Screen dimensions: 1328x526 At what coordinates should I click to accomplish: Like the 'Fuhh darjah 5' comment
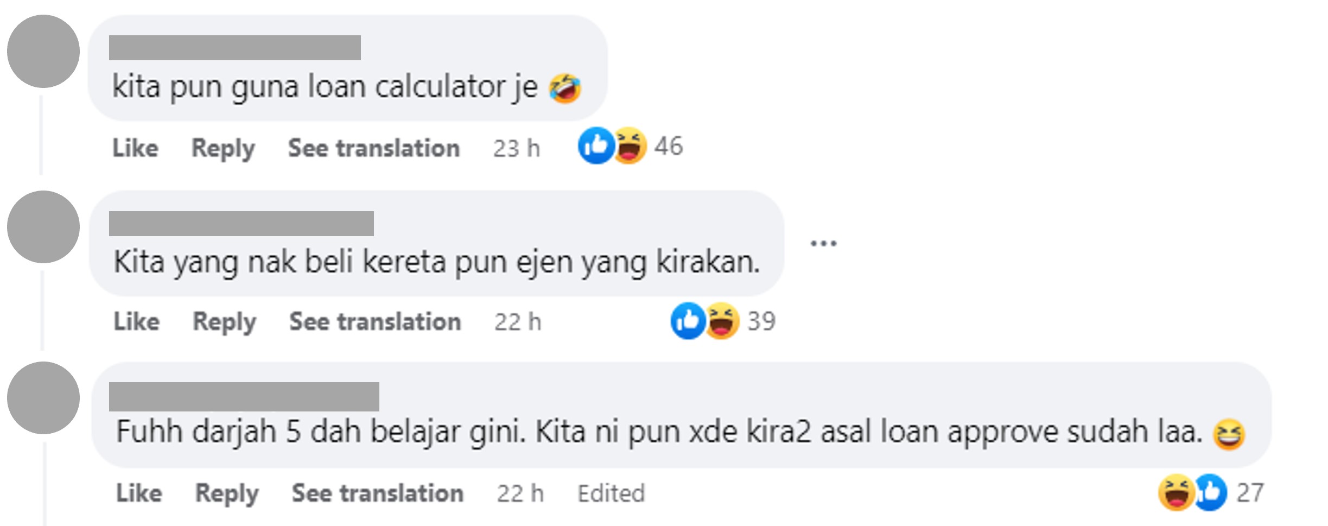click(x=139, y=493)
